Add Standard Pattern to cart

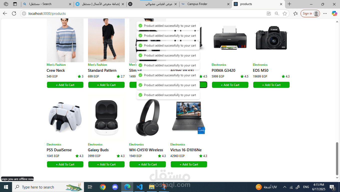pyautogui.click(x=106, y=85)
